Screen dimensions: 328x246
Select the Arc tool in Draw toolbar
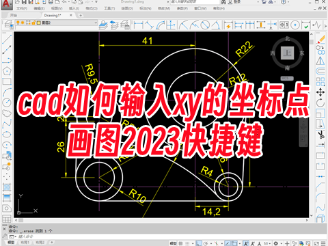[7, 92]
